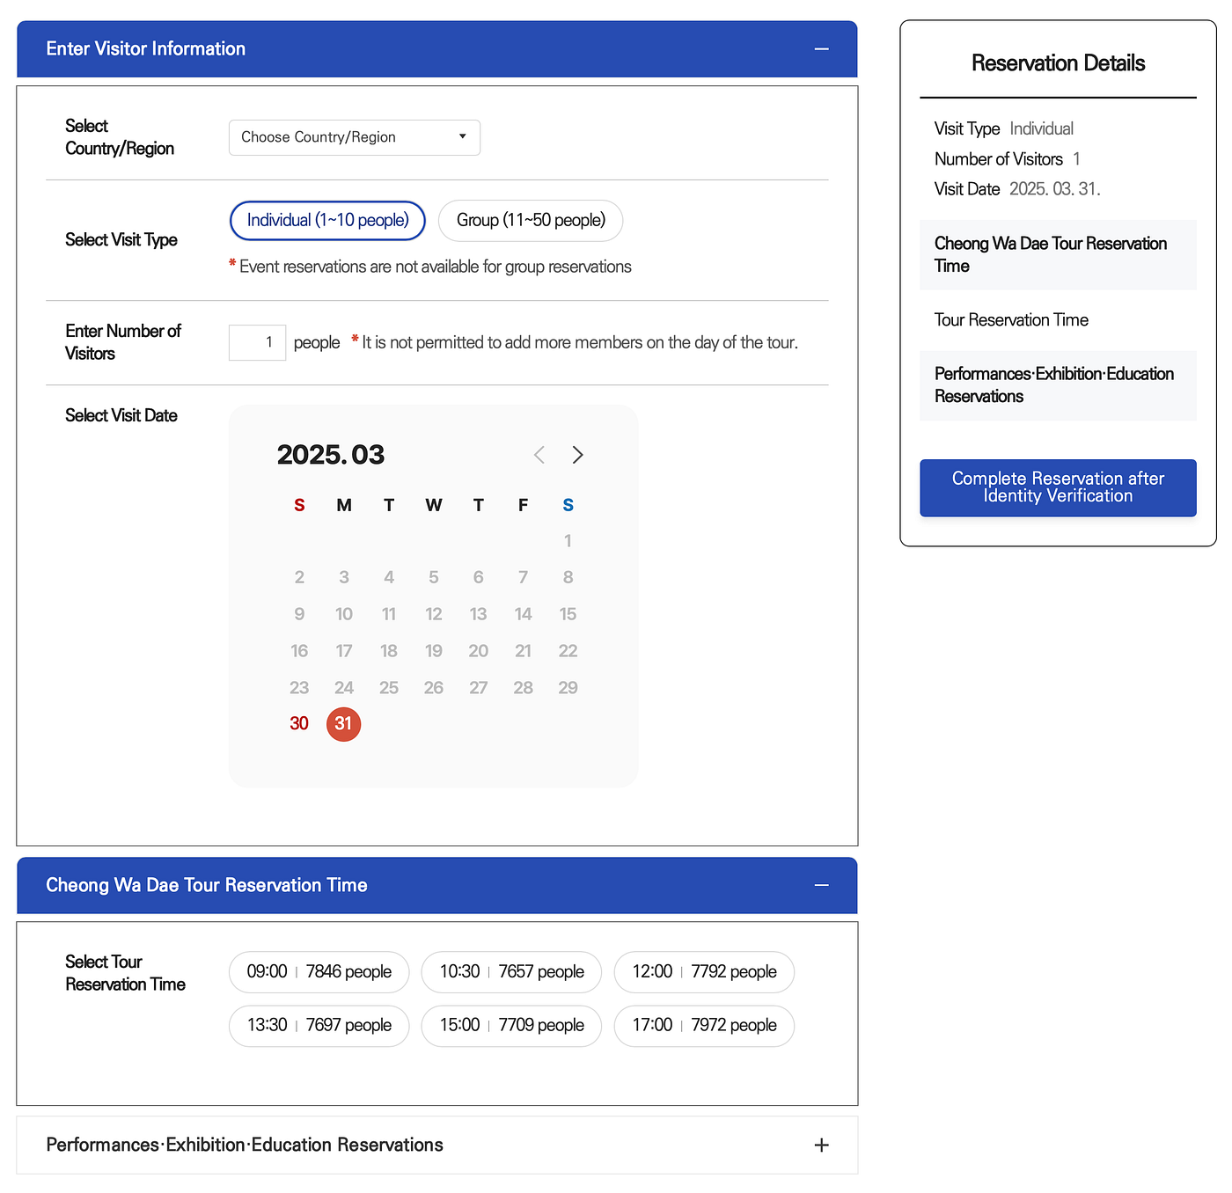The width and height of the screenshot is (1232, 1193).
Task: Choose the 12:00 tour time slot
Action: tap(704, 971)
